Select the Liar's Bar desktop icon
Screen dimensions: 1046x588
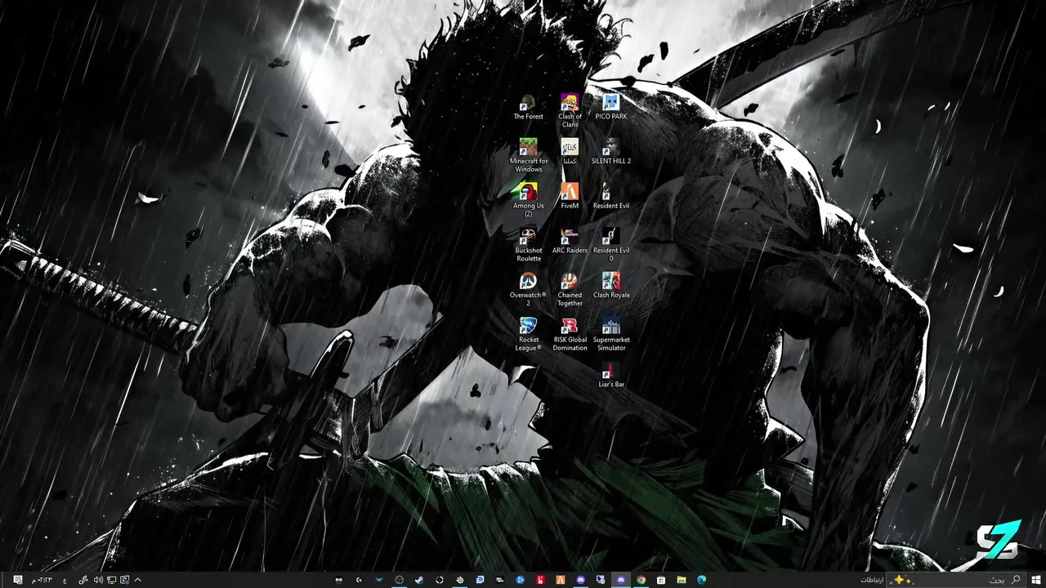point(611,375)
